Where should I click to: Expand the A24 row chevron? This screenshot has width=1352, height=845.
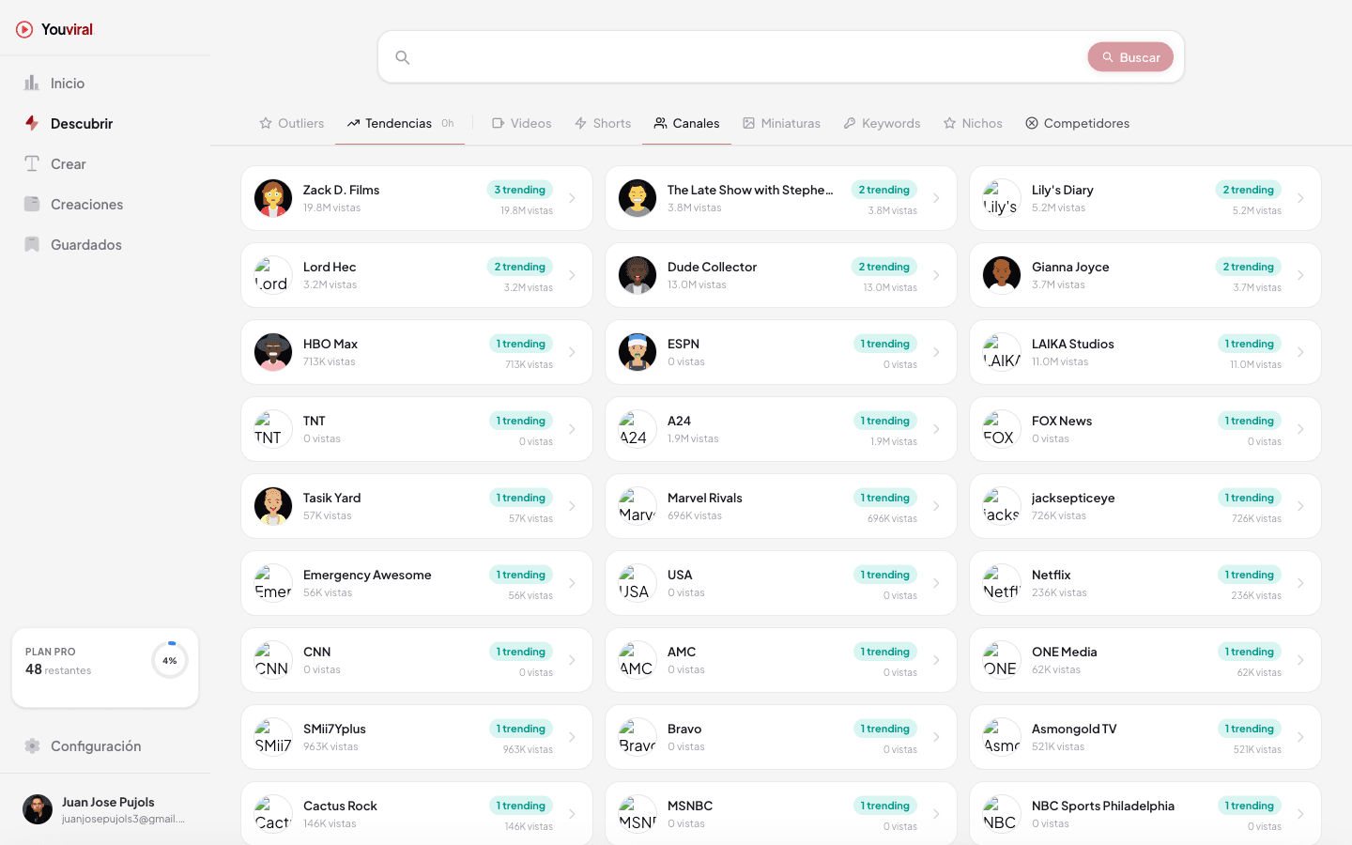(936, 429)
